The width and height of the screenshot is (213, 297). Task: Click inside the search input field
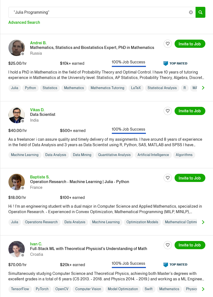coord(98,12)
